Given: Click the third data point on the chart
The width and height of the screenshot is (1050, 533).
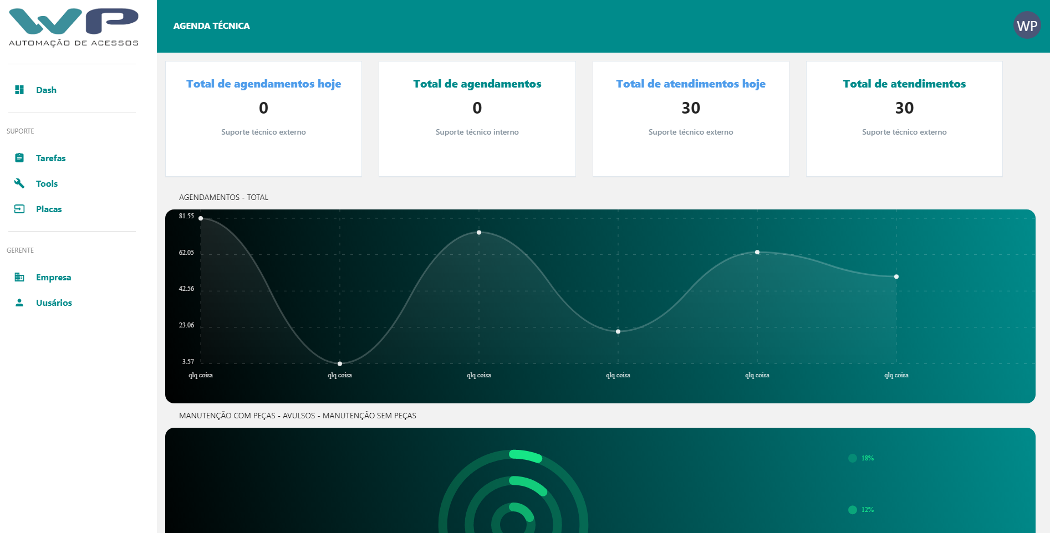Looking at the screenshot, I should coord(479,233).
